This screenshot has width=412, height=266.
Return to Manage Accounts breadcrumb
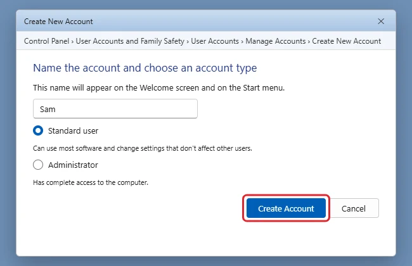(275, 41)
